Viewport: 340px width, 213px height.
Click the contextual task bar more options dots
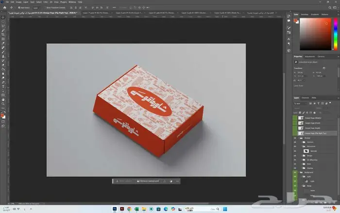(x=177, y=181)
